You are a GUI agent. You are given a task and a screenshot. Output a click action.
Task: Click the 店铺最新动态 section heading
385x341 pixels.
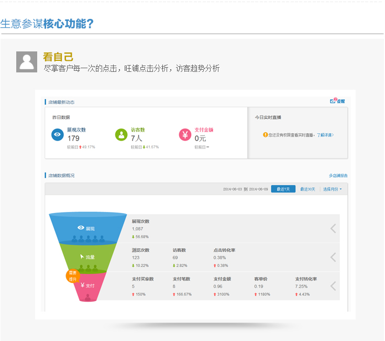click(x=61, y=102)
